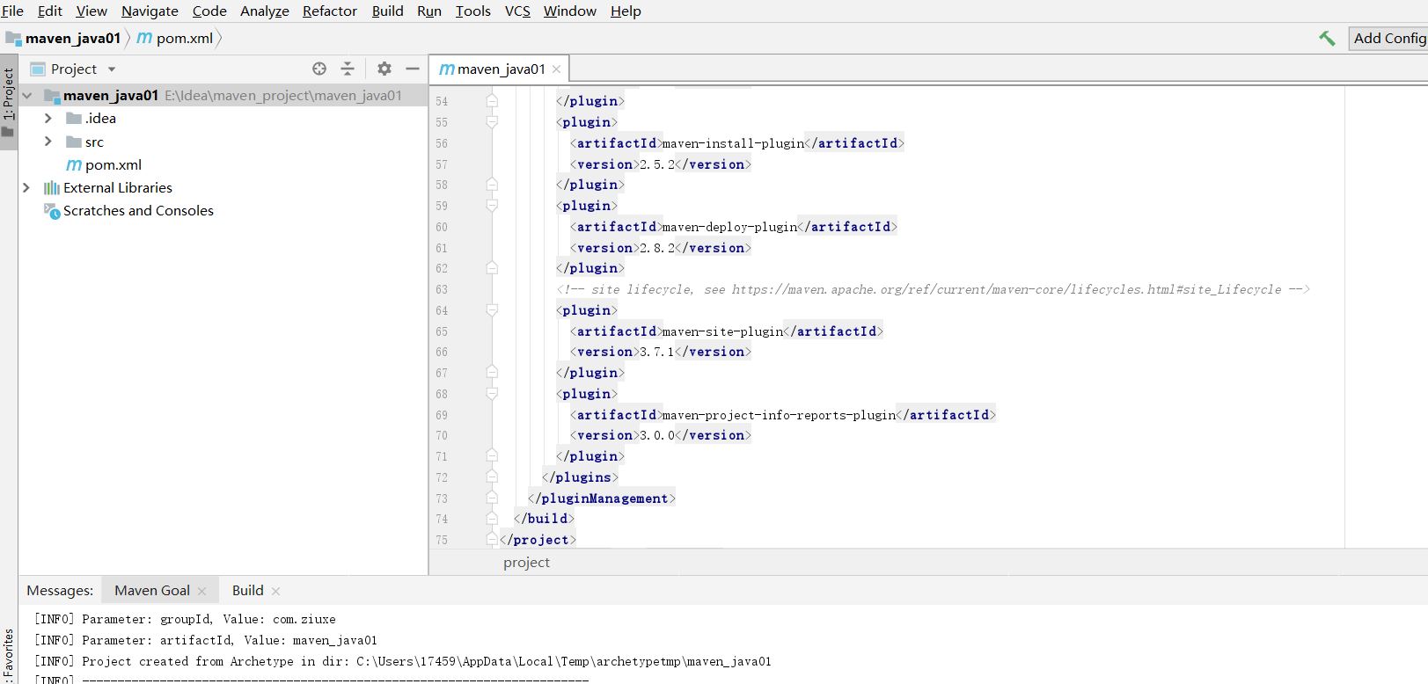
Task: Open the Window menu
Action: [570, 11]
